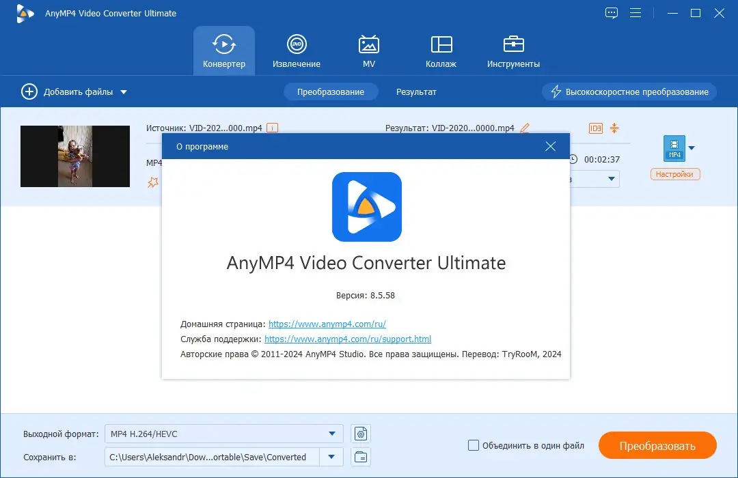
Task: Click the MP4 output format icon
Action: coord(674,148)
